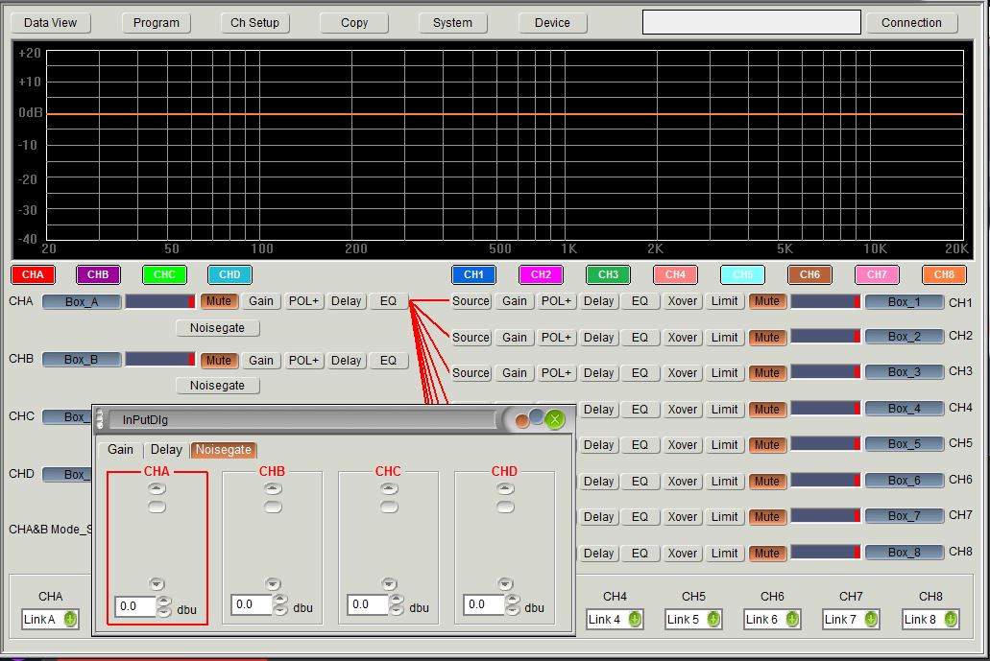Open the Program menu
Image resolution: width=990 pixels, height=661 pixels.
(x=156, y=23)
